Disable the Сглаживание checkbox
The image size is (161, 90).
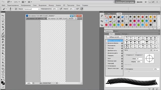[107, 66]
